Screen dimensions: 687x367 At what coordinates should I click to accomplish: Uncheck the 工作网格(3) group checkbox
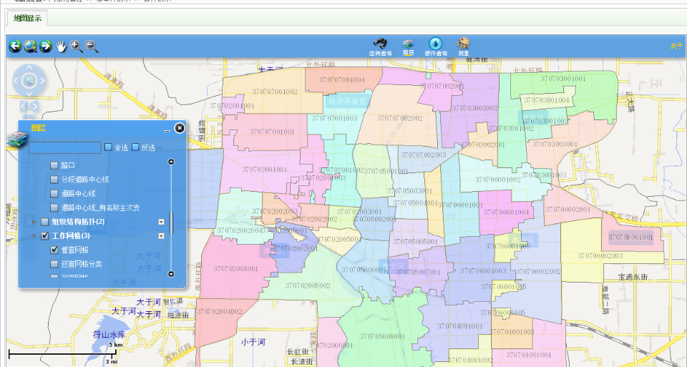click(44, 236)
